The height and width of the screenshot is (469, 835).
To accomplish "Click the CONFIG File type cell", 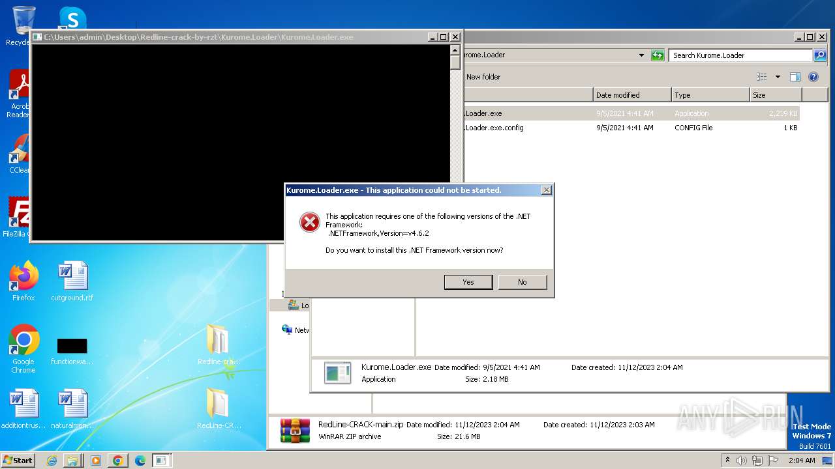I will point(693,128).
